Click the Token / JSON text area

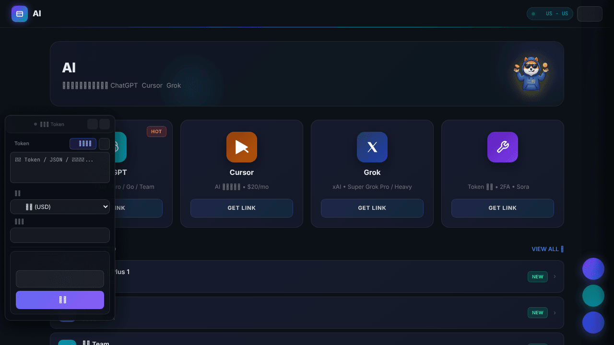pos(60,168)
